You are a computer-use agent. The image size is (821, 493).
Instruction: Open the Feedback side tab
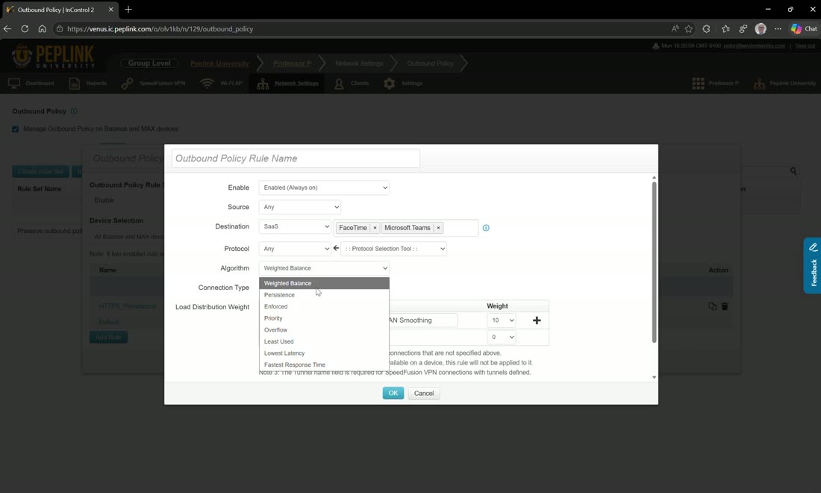pos(813,266)
